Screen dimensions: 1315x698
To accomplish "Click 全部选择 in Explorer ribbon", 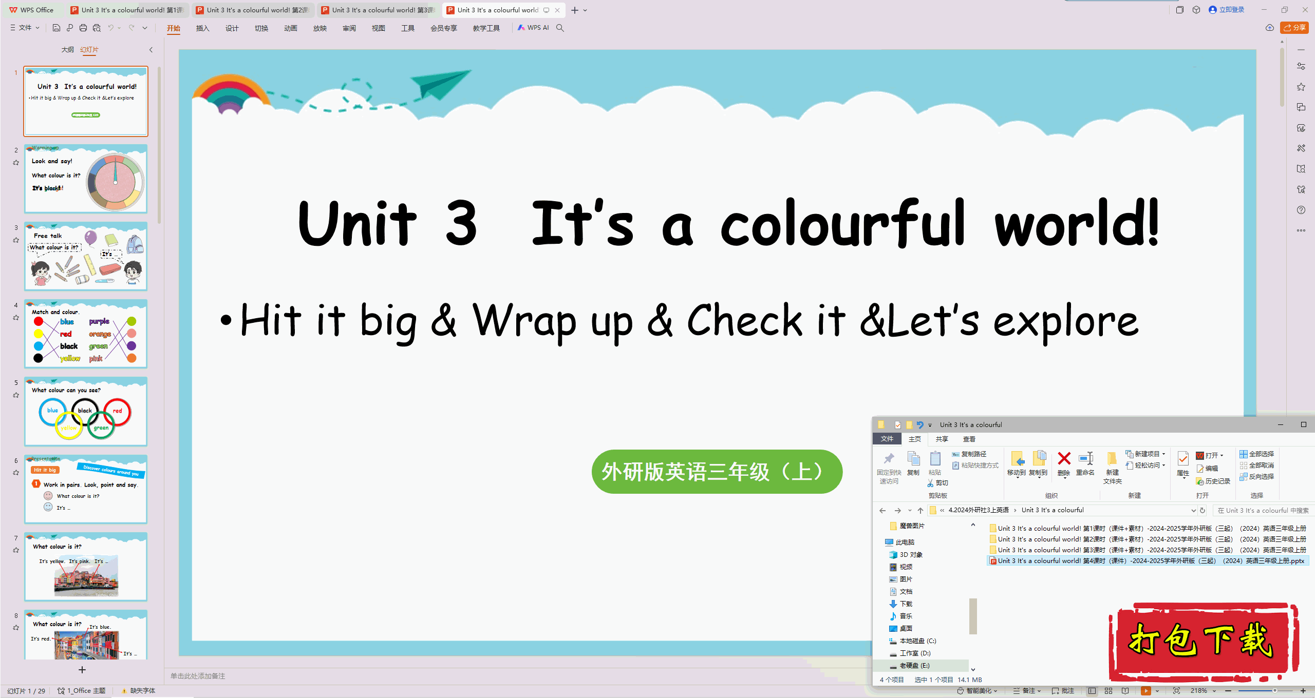I will [x=1257, y=454].
